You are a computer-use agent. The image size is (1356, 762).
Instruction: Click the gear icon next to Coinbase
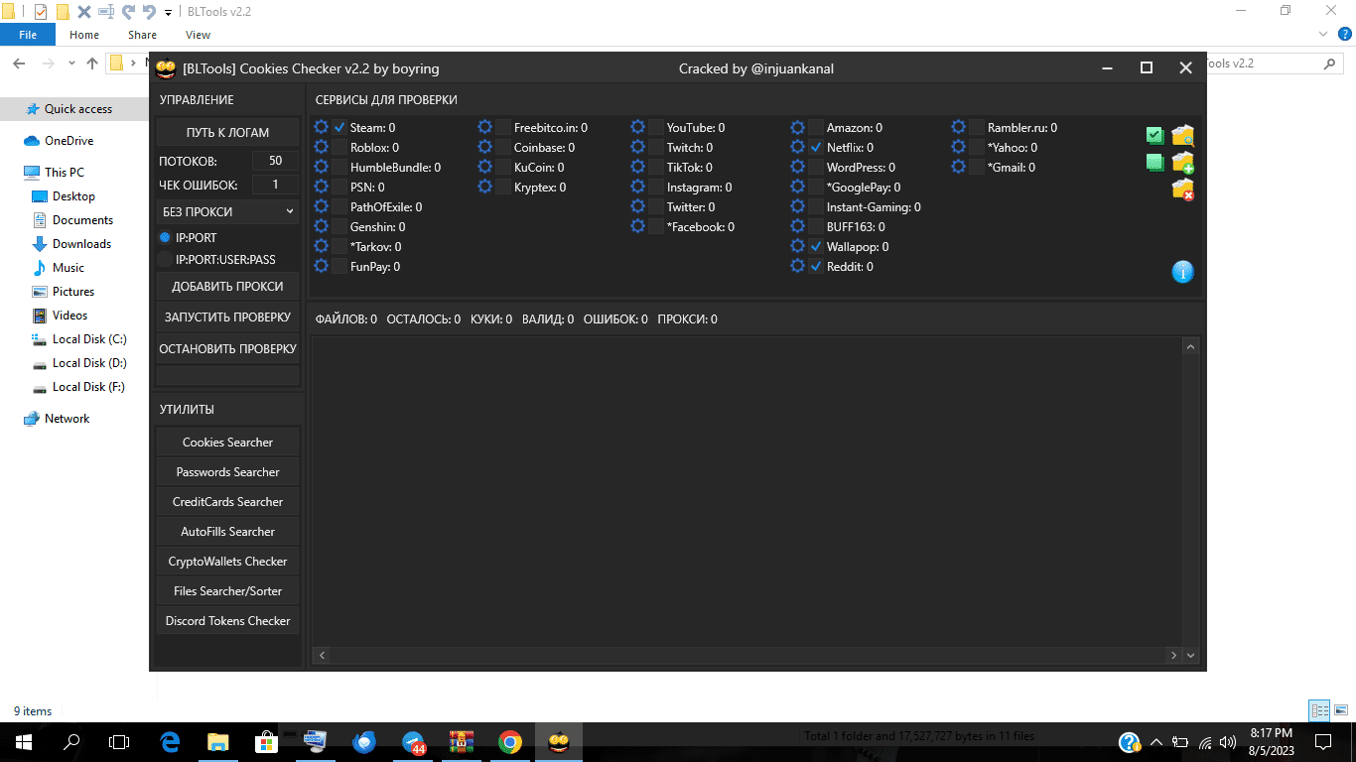[484, 147]
